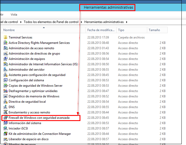Image resolution: width=186 pixels, height=145 pixels.
Task: Click the Asistente para configuración de seguridad icon
Action: 5,75
